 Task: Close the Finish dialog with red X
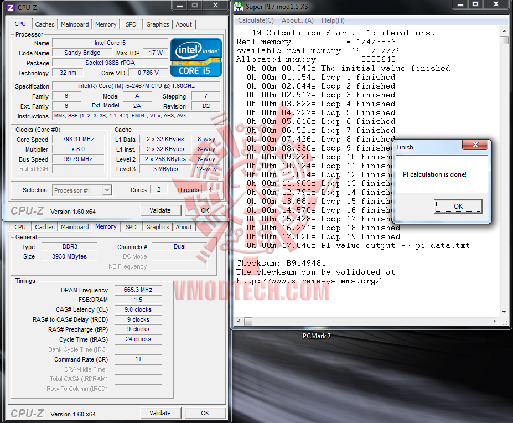(x=475, y=145)
